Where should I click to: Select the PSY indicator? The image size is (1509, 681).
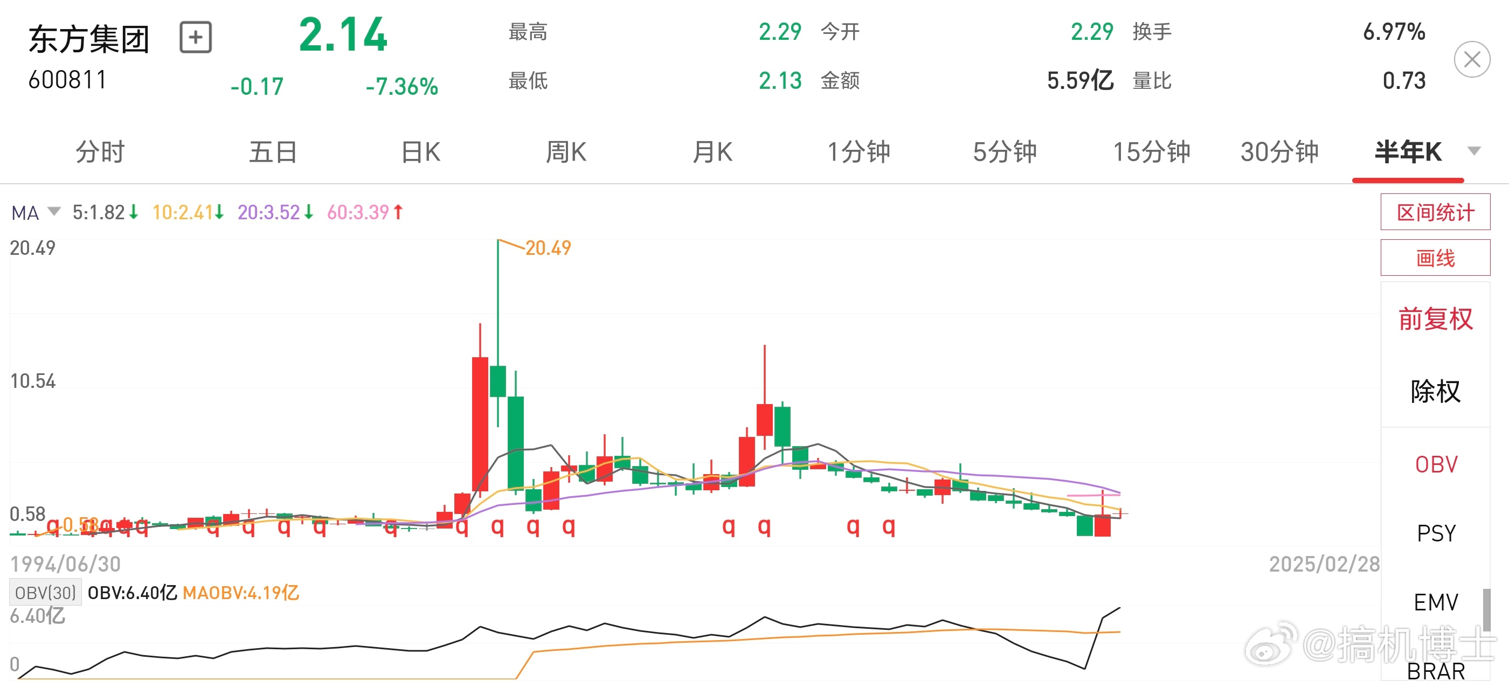[1436, 533]
